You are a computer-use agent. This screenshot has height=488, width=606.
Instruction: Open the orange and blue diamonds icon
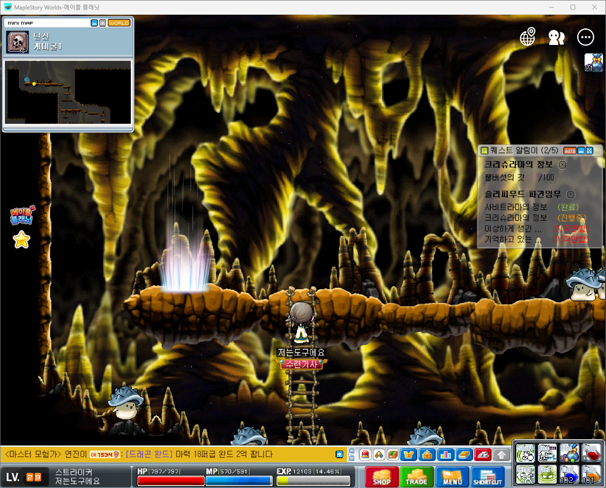point(379,455)
